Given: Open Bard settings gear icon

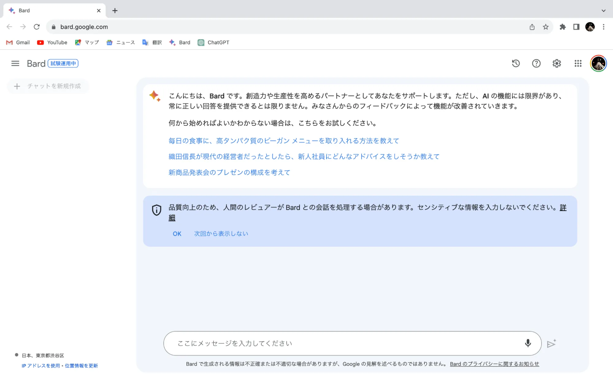Looking at the screenshot, I should (x=557, y=63).
